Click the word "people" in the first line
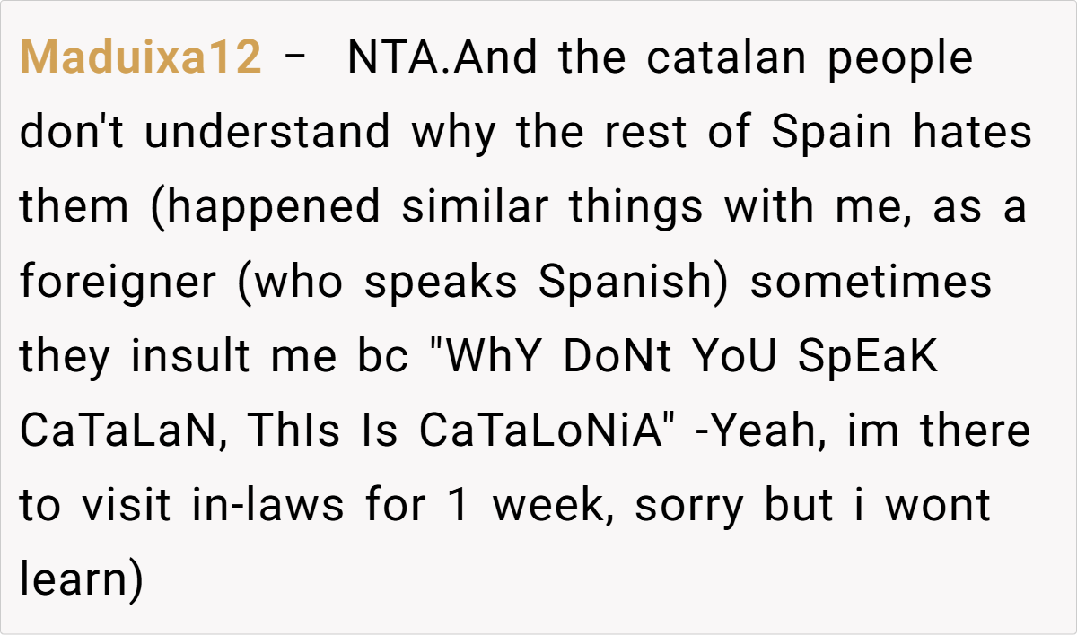Screen dimensions: 1077x635 click(899, 58)
